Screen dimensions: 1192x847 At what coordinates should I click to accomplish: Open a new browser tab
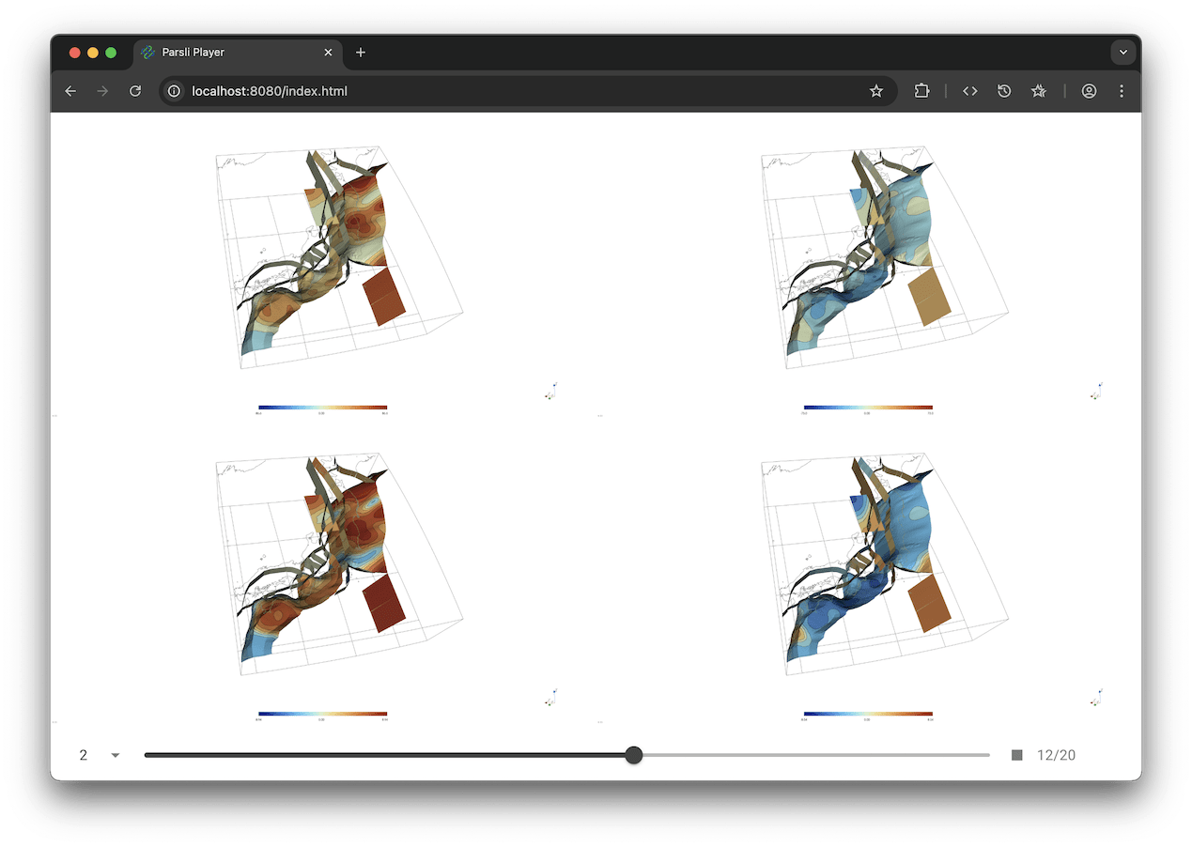click(361, 53)
